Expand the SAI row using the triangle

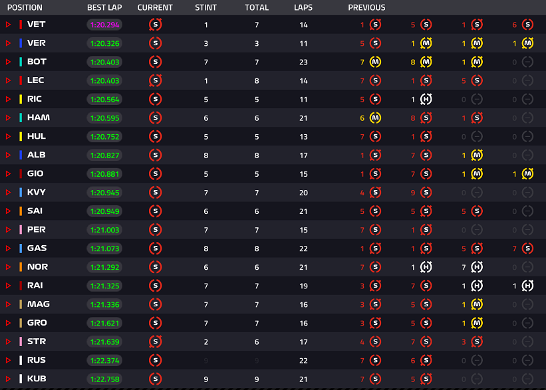click(x=9, y=211)
